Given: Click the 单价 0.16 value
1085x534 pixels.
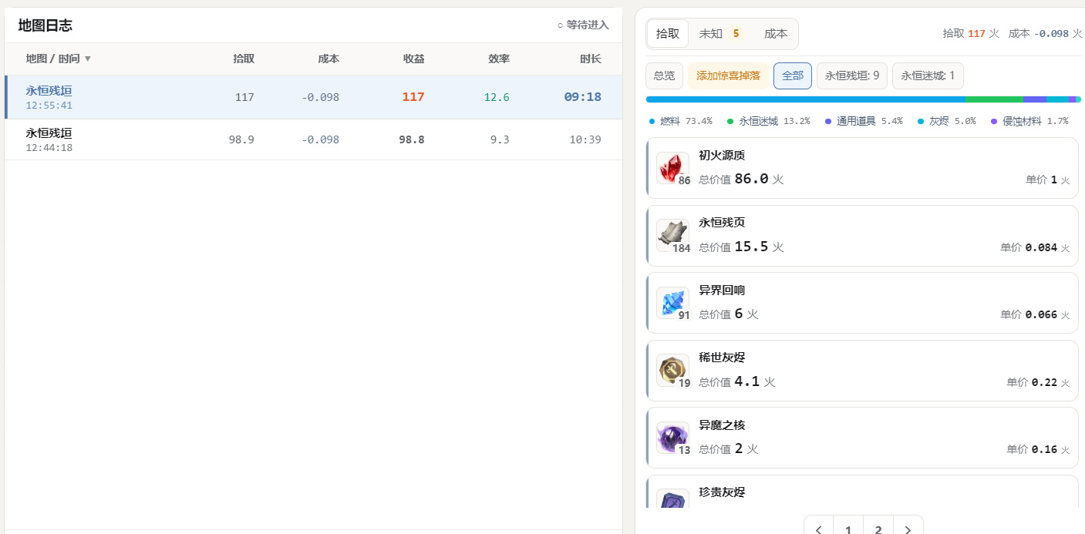Looking at the screenshot, I should point(1039,449).
